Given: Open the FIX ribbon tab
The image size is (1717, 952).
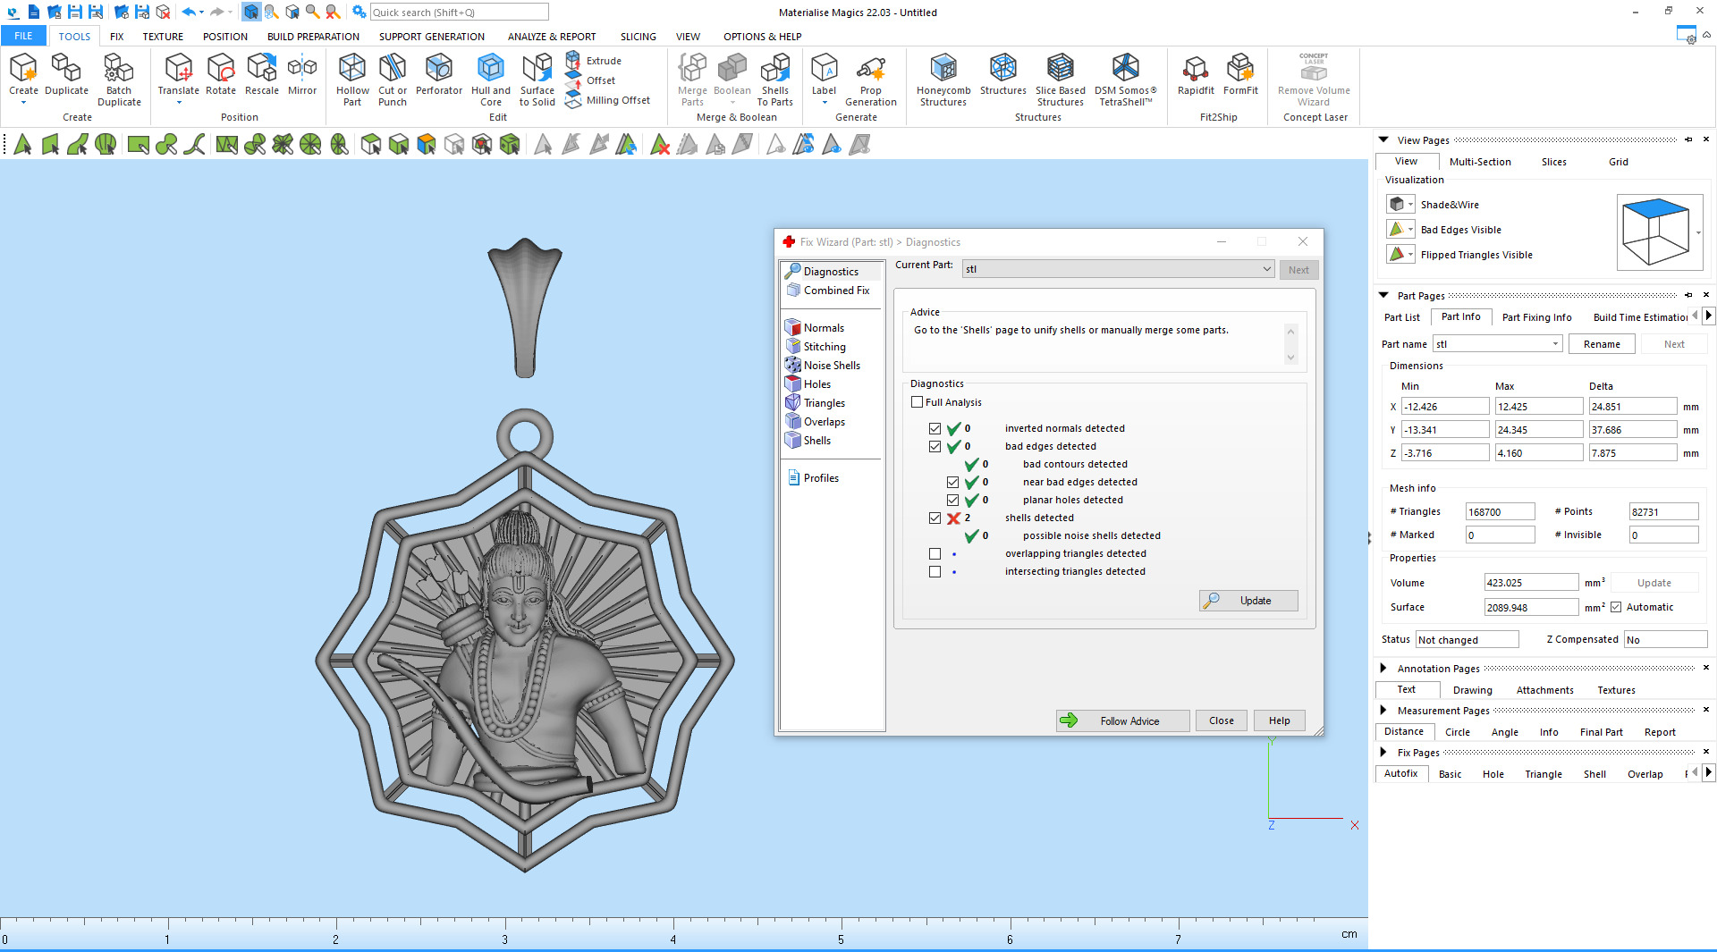Looking at the screenshot, I should pyautogui.click(x=116, y=37).
